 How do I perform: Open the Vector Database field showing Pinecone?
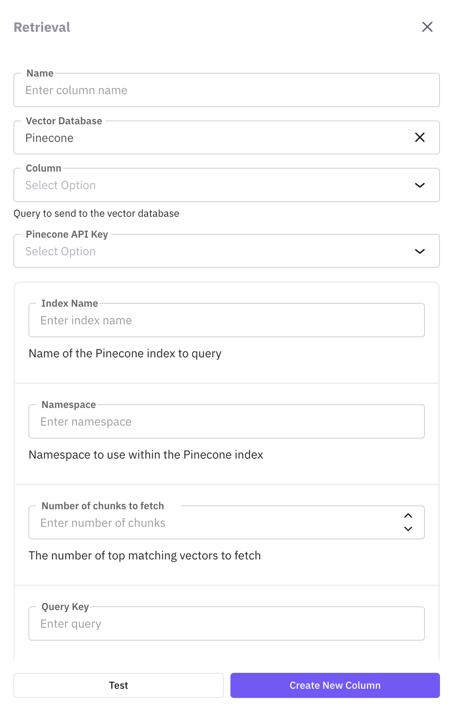(x=209, y=138)
